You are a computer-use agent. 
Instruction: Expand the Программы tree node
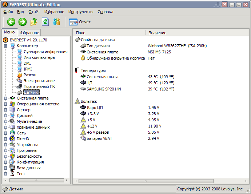click(x=5, y=150)
